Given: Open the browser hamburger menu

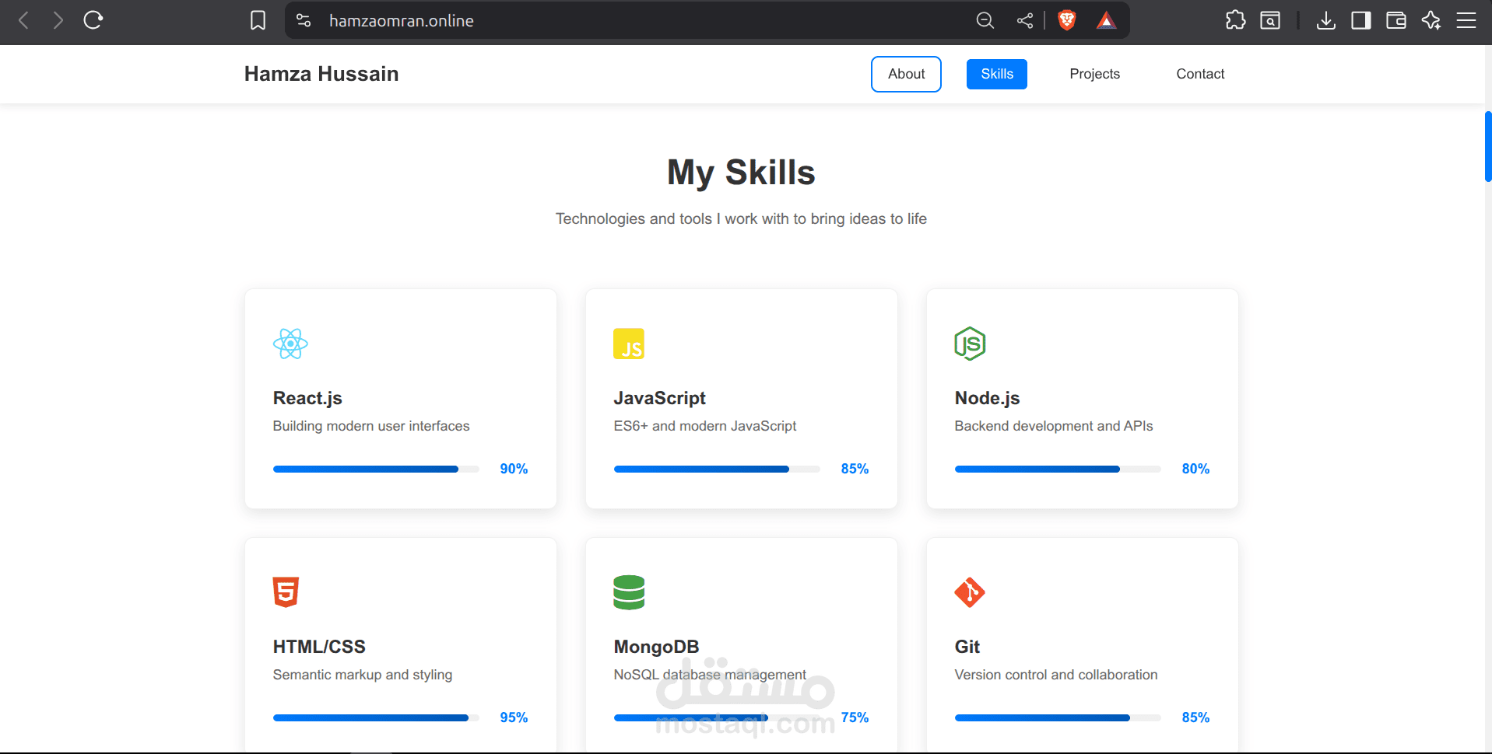Looking at the screenshot, I should pos(1466,20).
